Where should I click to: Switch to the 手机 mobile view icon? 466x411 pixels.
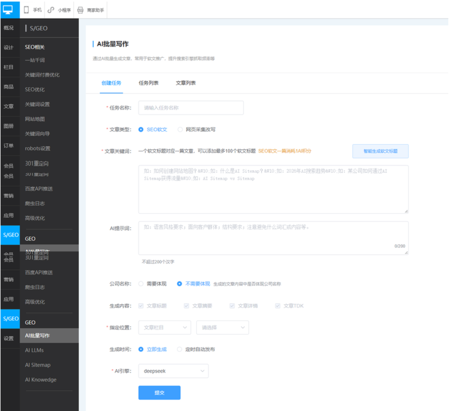pyautogui.click(x=26, y=10)
